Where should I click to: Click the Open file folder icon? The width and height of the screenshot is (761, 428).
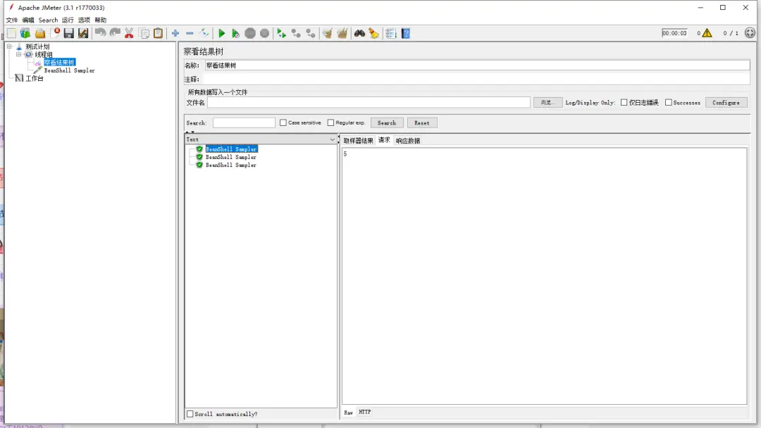click(39, 33)
